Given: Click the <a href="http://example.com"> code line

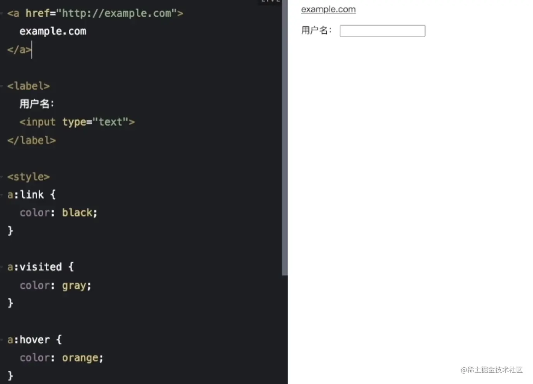Looking at the screenshot, I should [95, 13].
